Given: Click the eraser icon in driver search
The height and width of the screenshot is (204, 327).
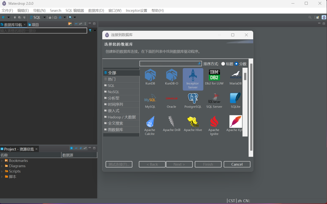Looking at the screenshot, I should click(199, 64).
